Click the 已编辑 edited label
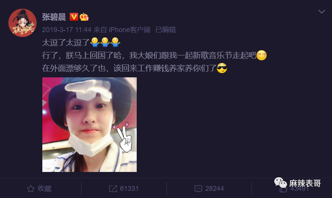 (165, 30)
